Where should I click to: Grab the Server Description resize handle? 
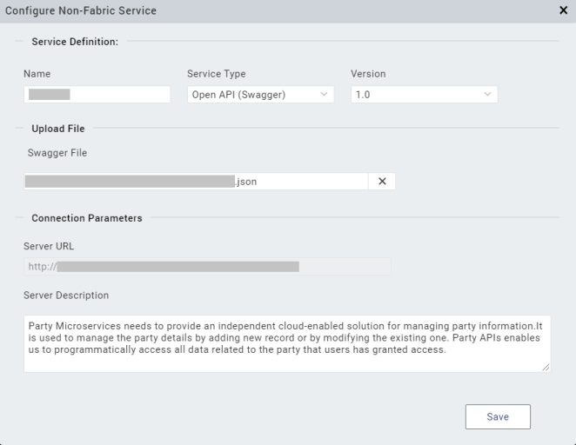click(546, 368)
